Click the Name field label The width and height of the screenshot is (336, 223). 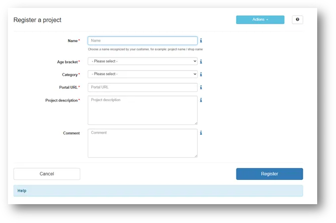pyautogui.click(x=73, y=41)
